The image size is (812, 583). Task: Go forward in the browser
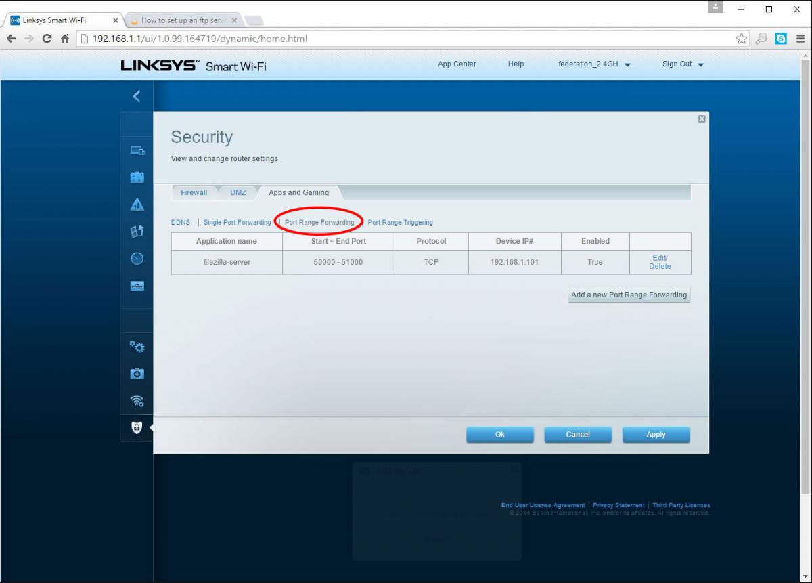click(29, 39)
